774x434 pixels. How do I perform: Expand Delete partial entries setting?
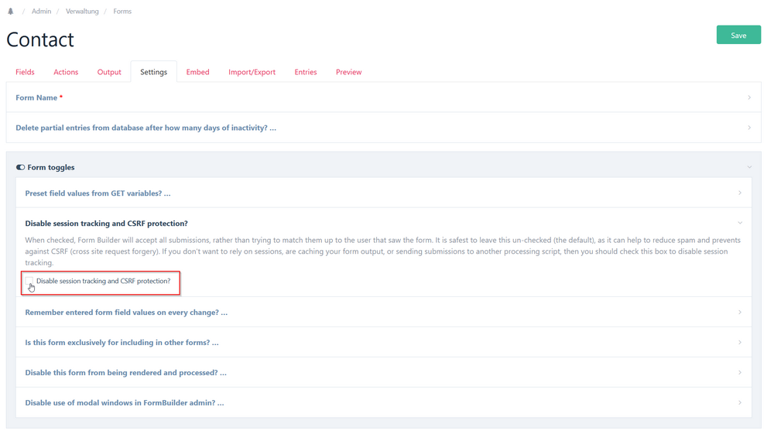(146, 128)
